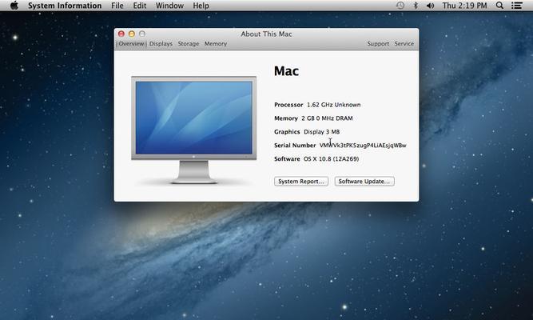
Task: Open the Time Machine menu bar icon
Action: (x=400, y=6)
